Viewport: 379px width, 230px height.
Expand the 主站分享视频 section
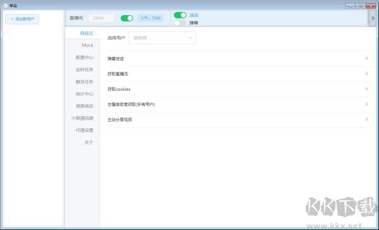239,119
